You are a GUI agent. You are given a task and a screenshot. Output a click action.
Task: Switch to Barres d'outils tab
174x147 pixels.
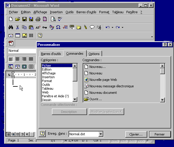pos(51,54)
